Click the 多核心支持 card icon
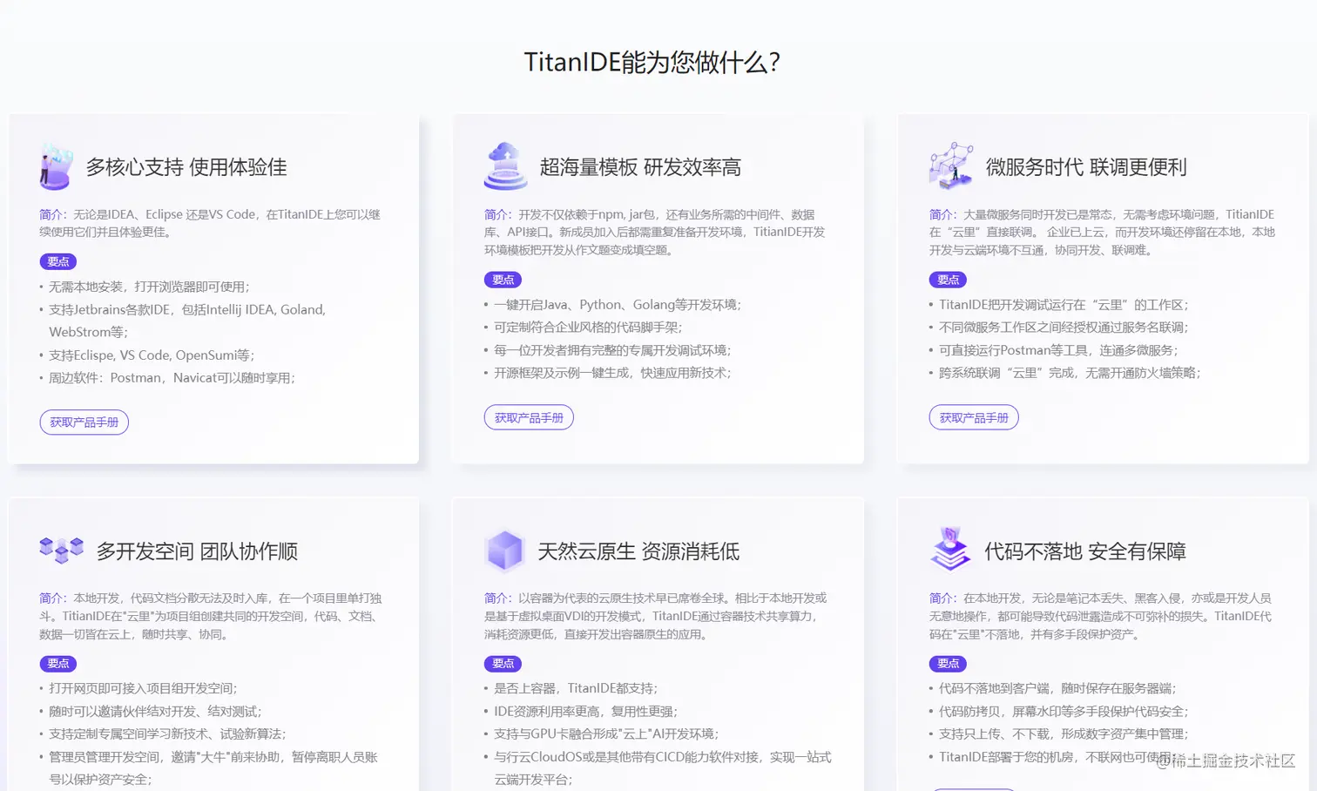1317x791 pixels. click(x=56, y=166)
